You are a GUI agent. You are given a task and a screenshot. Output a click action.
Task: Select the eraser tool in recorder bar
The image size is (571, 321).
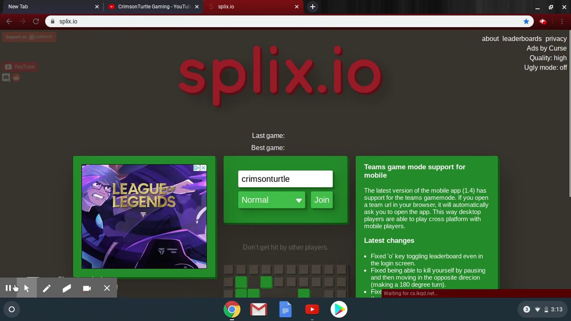click(x=66, y=288)
